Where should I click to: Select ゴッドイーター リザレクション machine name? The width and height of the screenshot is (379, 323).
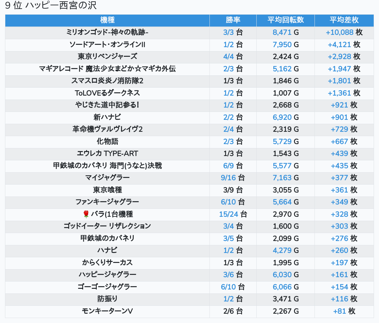107,226
